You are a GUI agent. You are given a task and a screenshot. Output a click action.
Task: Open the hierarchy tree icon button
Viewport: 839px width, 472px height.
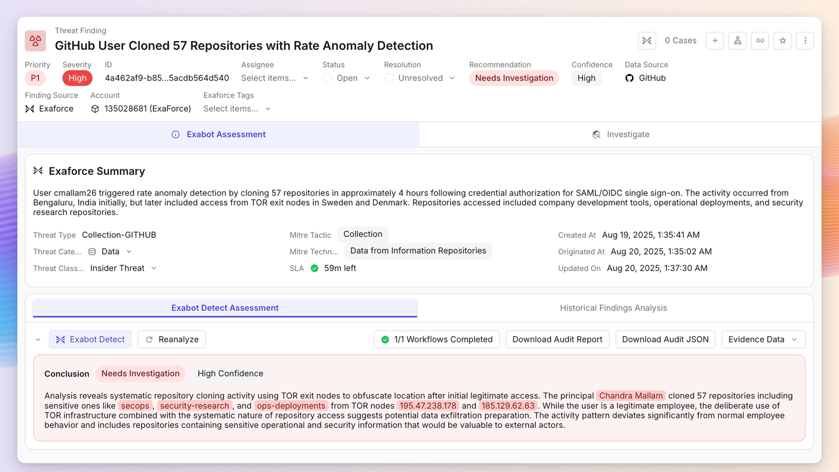pyautogui.click(x=737, y=40)
